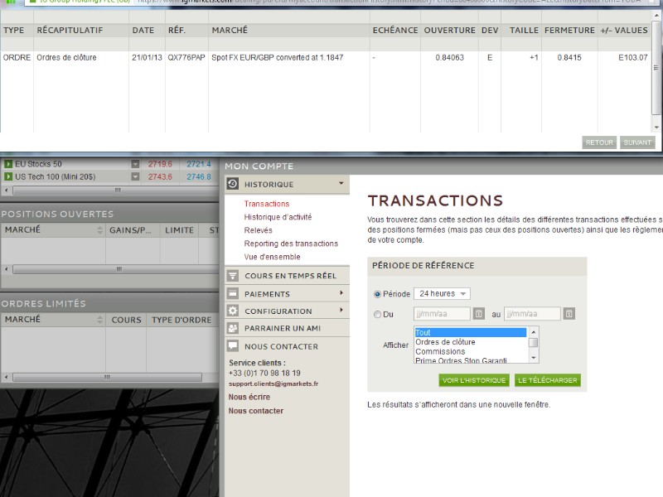Expand the Configuration submenu arrow
Screen dimensions: 663x497
(341, 310)
